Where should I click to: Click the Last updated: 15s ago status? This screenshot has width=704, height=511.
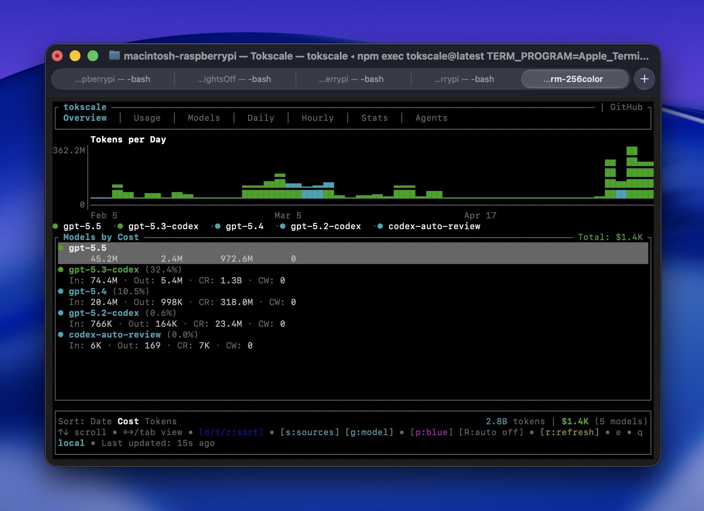[x=158, y=443]
